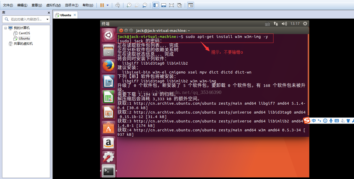The width and height of the screenshot is (354, 179).
Task: Click the 终端 title in the Ubuntu panel
Action: [106, 24]
